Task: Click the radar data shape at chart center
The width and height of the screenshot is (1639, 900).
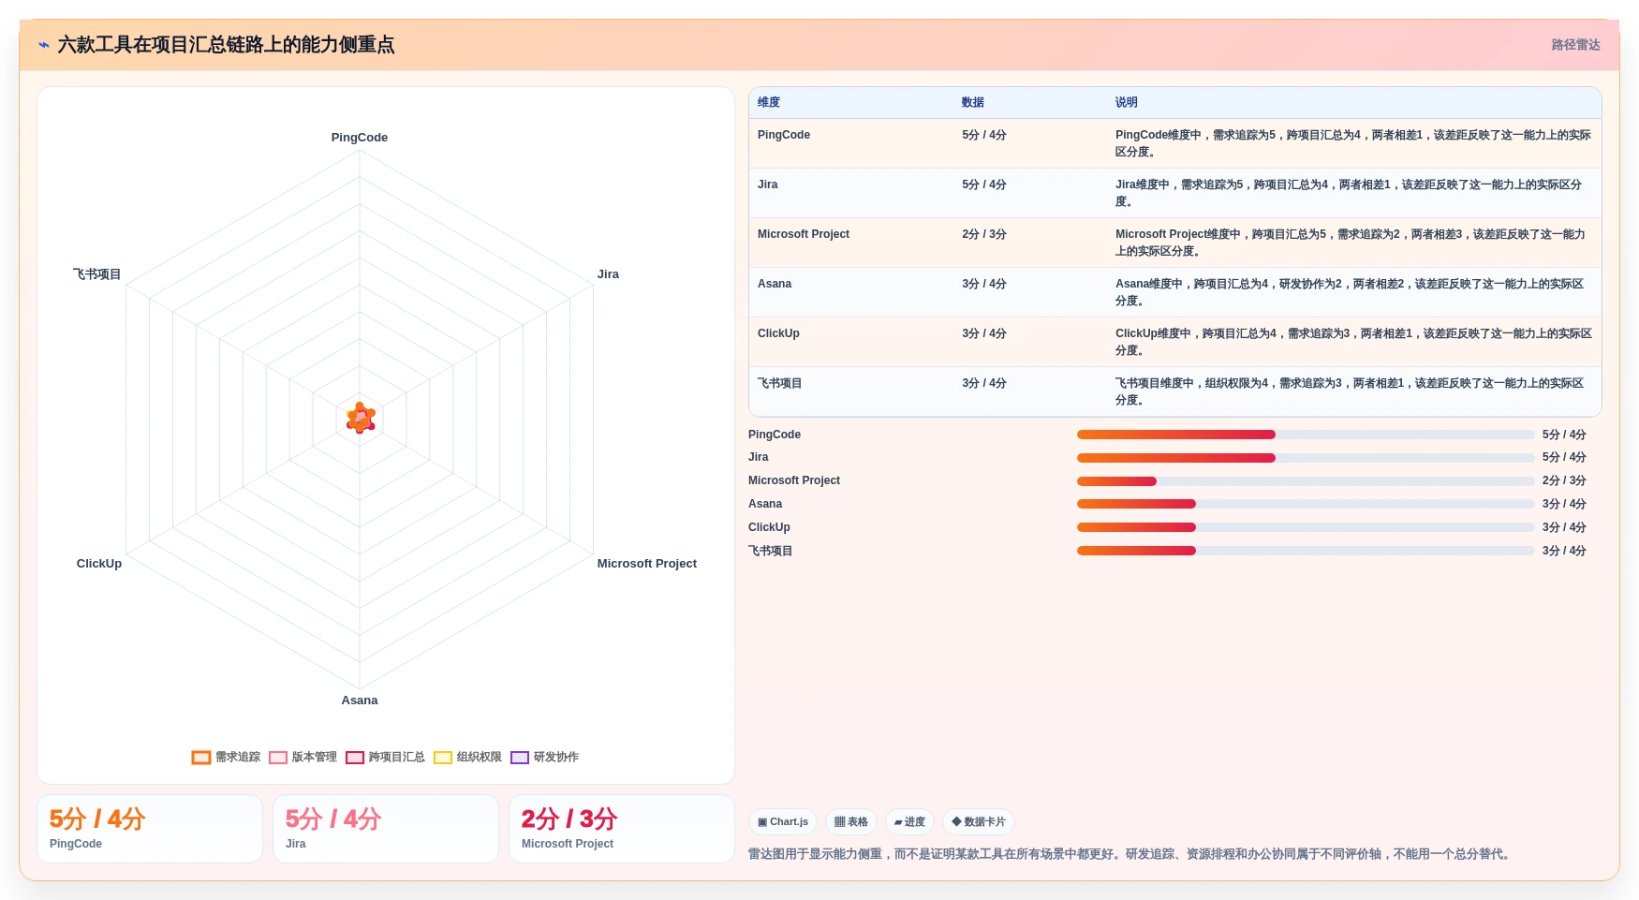Action: (x=361, y=419)
